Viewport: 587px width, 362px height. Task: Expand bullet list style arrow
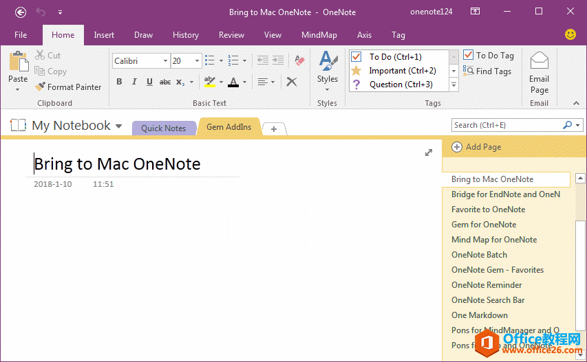tap(221, 60)
